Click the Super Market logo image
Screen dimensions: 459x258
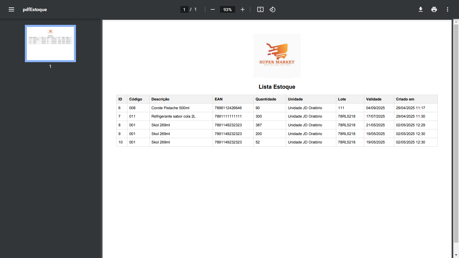[x=277, y=56]
